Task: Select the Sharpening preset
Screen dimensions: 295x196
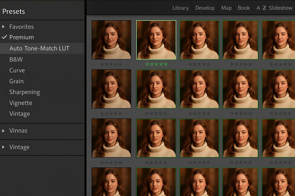Action: (24, 92)
